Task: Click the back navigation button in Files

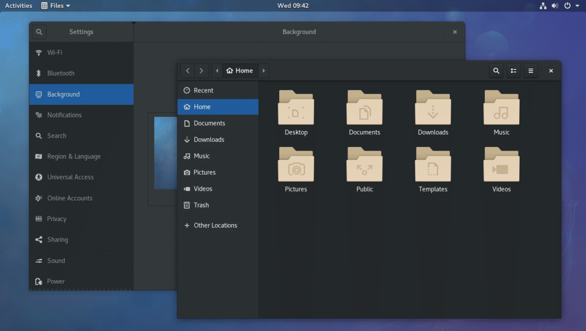Action: tap(188, 70)
